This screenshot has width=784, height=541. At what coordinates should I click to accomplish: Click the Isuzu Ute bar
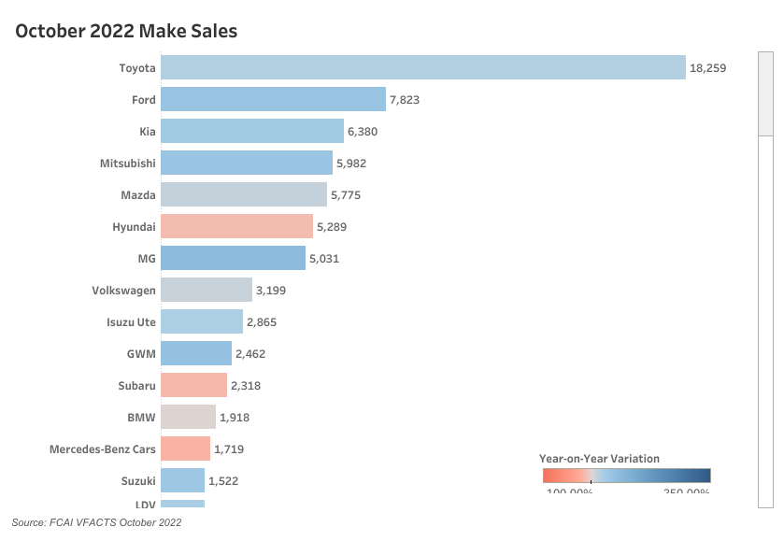[x=202, y=321]
